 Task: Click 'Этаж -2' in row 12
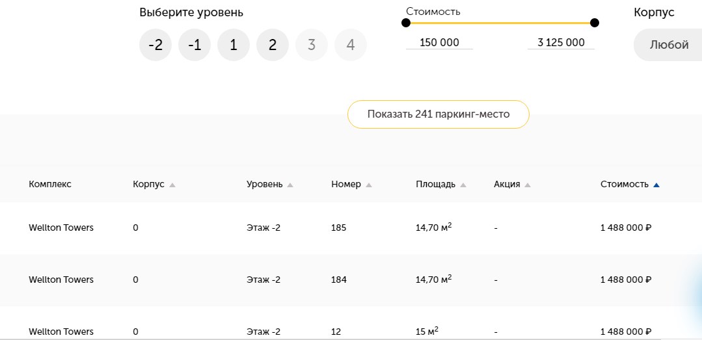263,332
